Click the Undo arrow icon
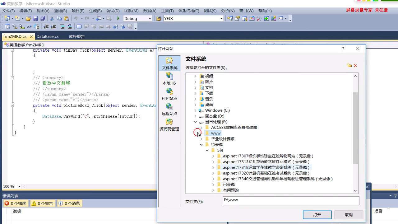The width and height of the screenshot is (398, 224). point(76,19)
